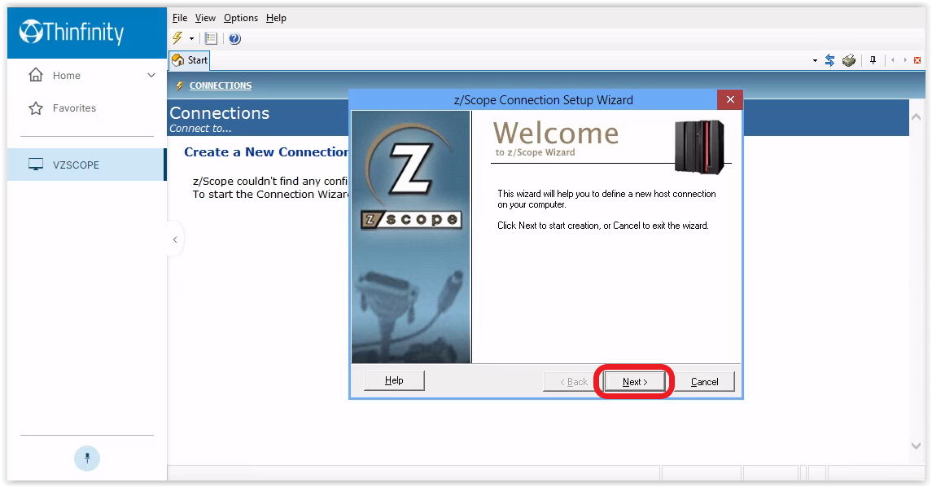
Task: Click the VZSCOPE monitor icon
Action: click(36, 165)
